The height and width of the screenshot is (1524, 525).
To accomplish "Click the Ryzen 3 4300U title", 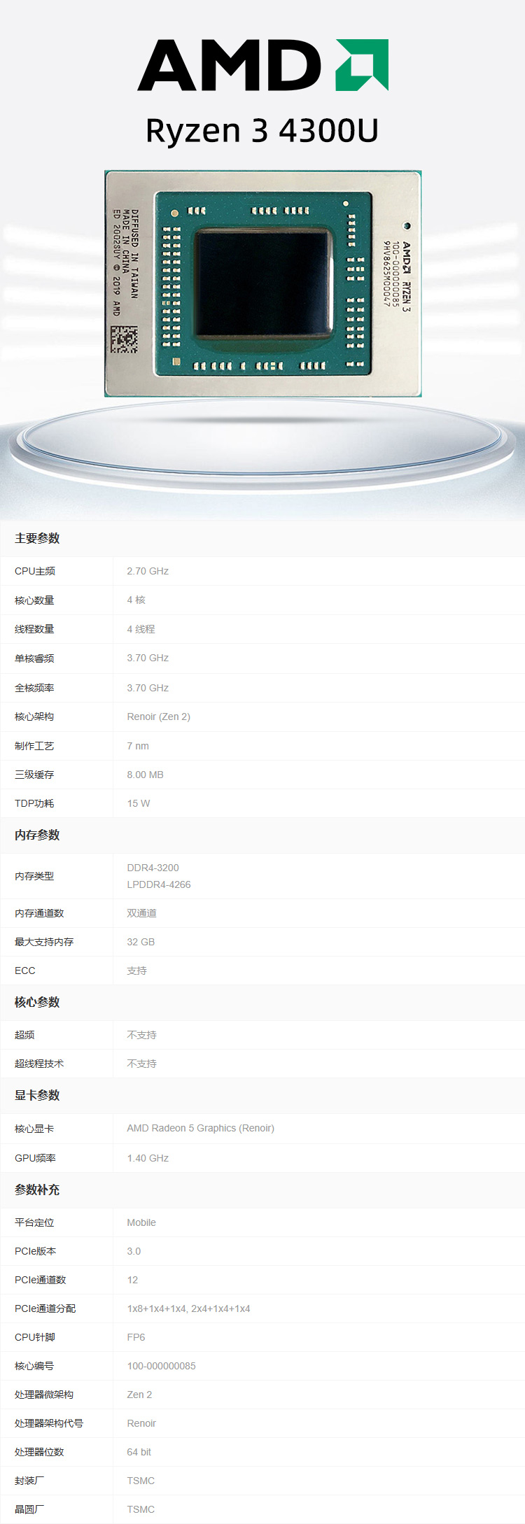I will (x=262, y=131).
